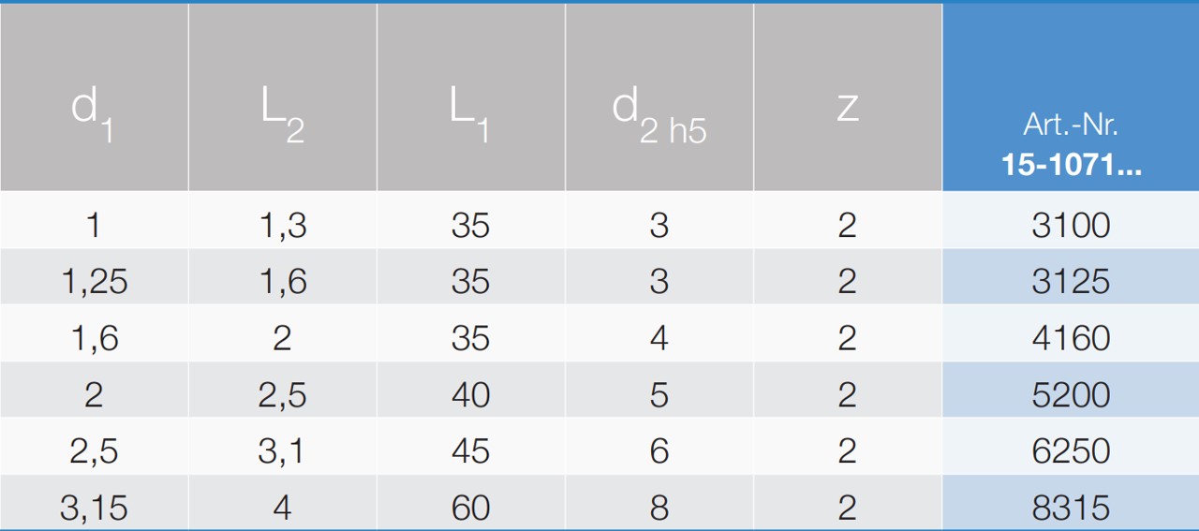Select the L2 value 3,1 cell
Image resolution: width=1199 pixels, height=531 pixels.
(x=282, y=451)
